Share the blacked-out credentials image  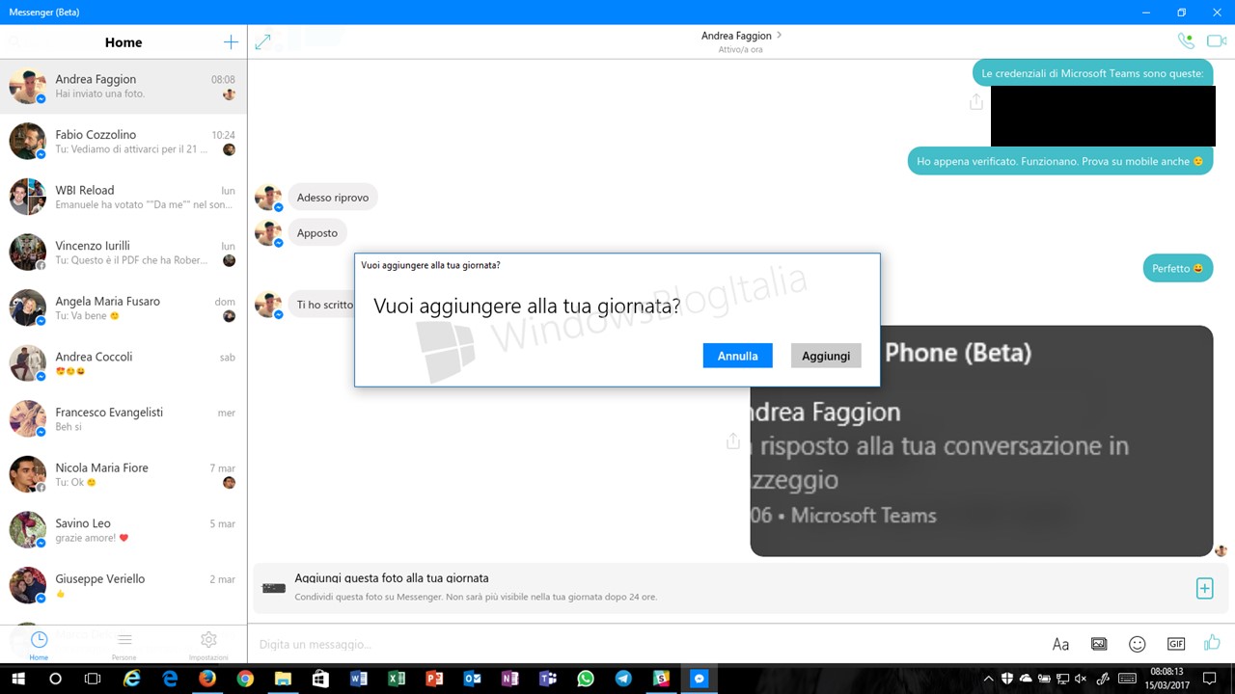click(975, 101)
